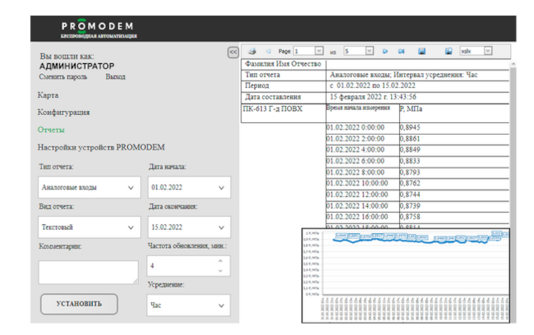The width and height of the screenshot is (534, 335).
Task: Click the Выход link
Action: [116, 77]
